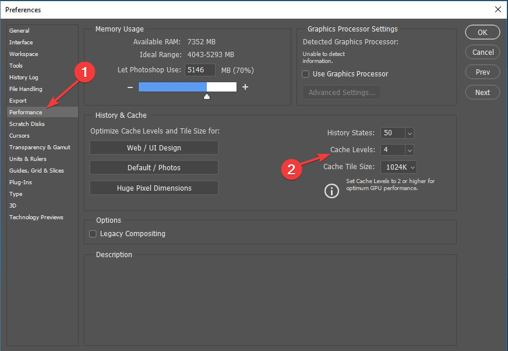
Task: Select the 3D preferences category
Action: tap(13, 206)
